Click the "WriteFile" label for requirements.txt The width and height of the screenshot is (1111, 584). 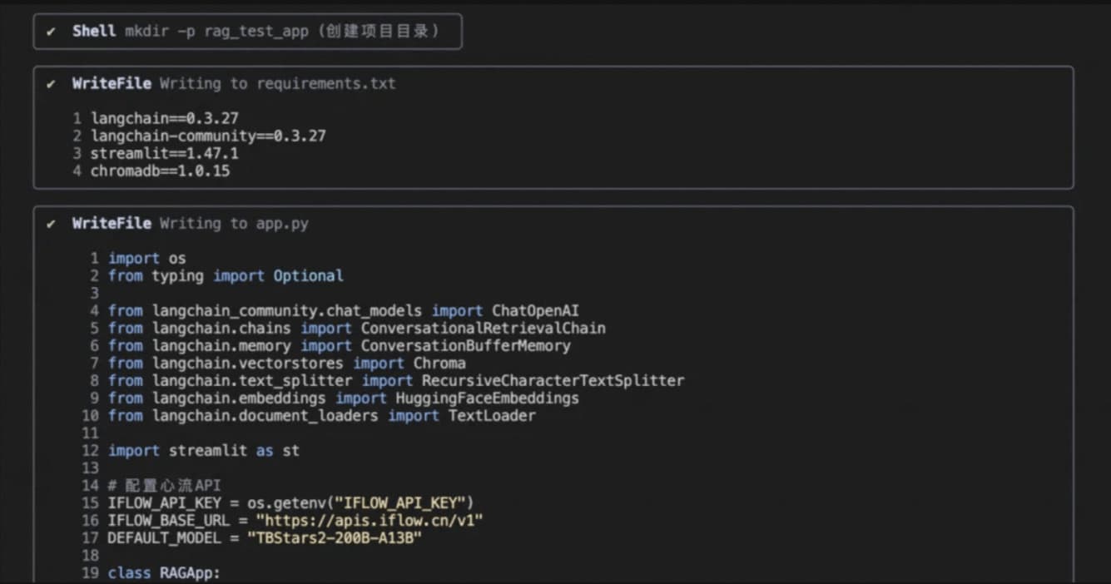point(112,84)
